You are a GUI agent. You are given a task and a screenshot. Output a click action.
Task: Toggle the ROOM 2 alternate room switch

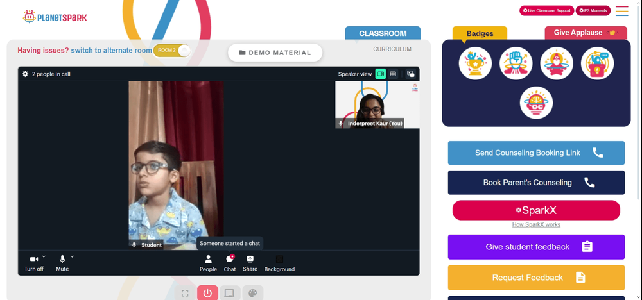[x=172, y=50]
